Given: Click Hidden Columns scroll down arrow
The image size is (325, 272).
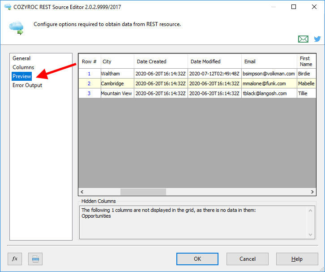Looking at the screenshot, I should point(310,235).
